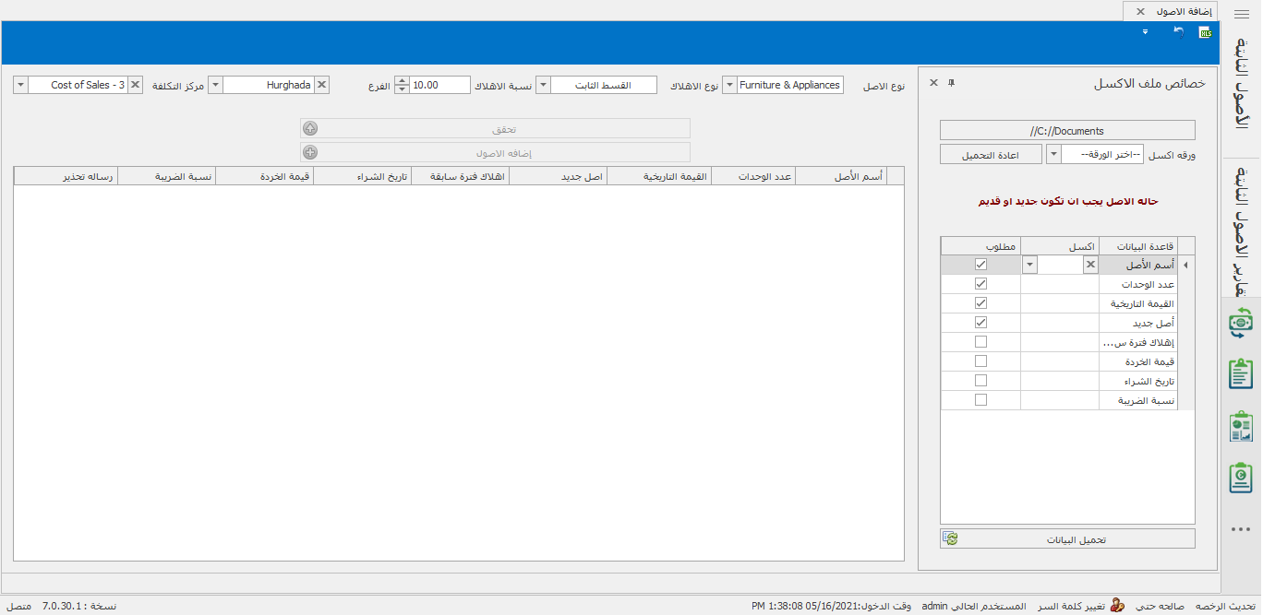The width and height of the screenshot is (1263, 615).
Task: Enable required checkbox for قيمة الخردة
Action: pyautogui.click(x=980, y=361)
